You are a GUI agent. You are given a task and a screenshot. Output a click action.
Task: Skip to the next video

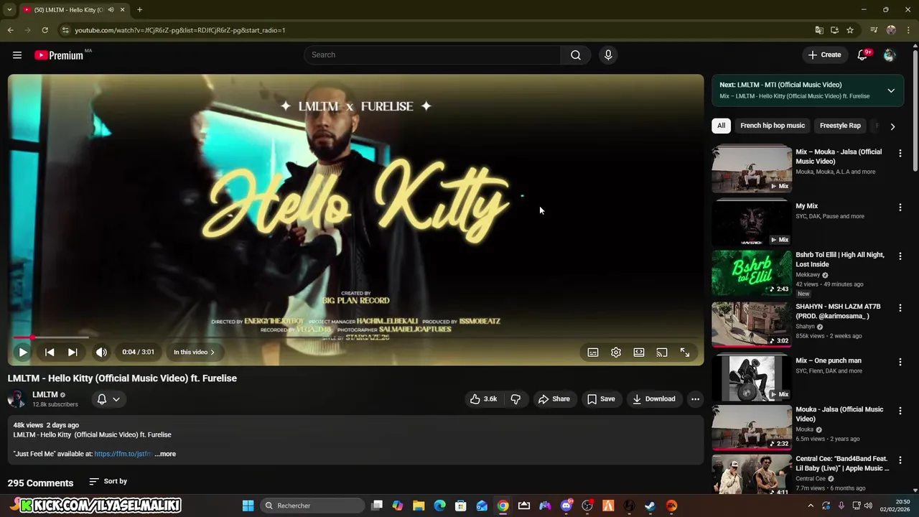(x=73, y=352)
